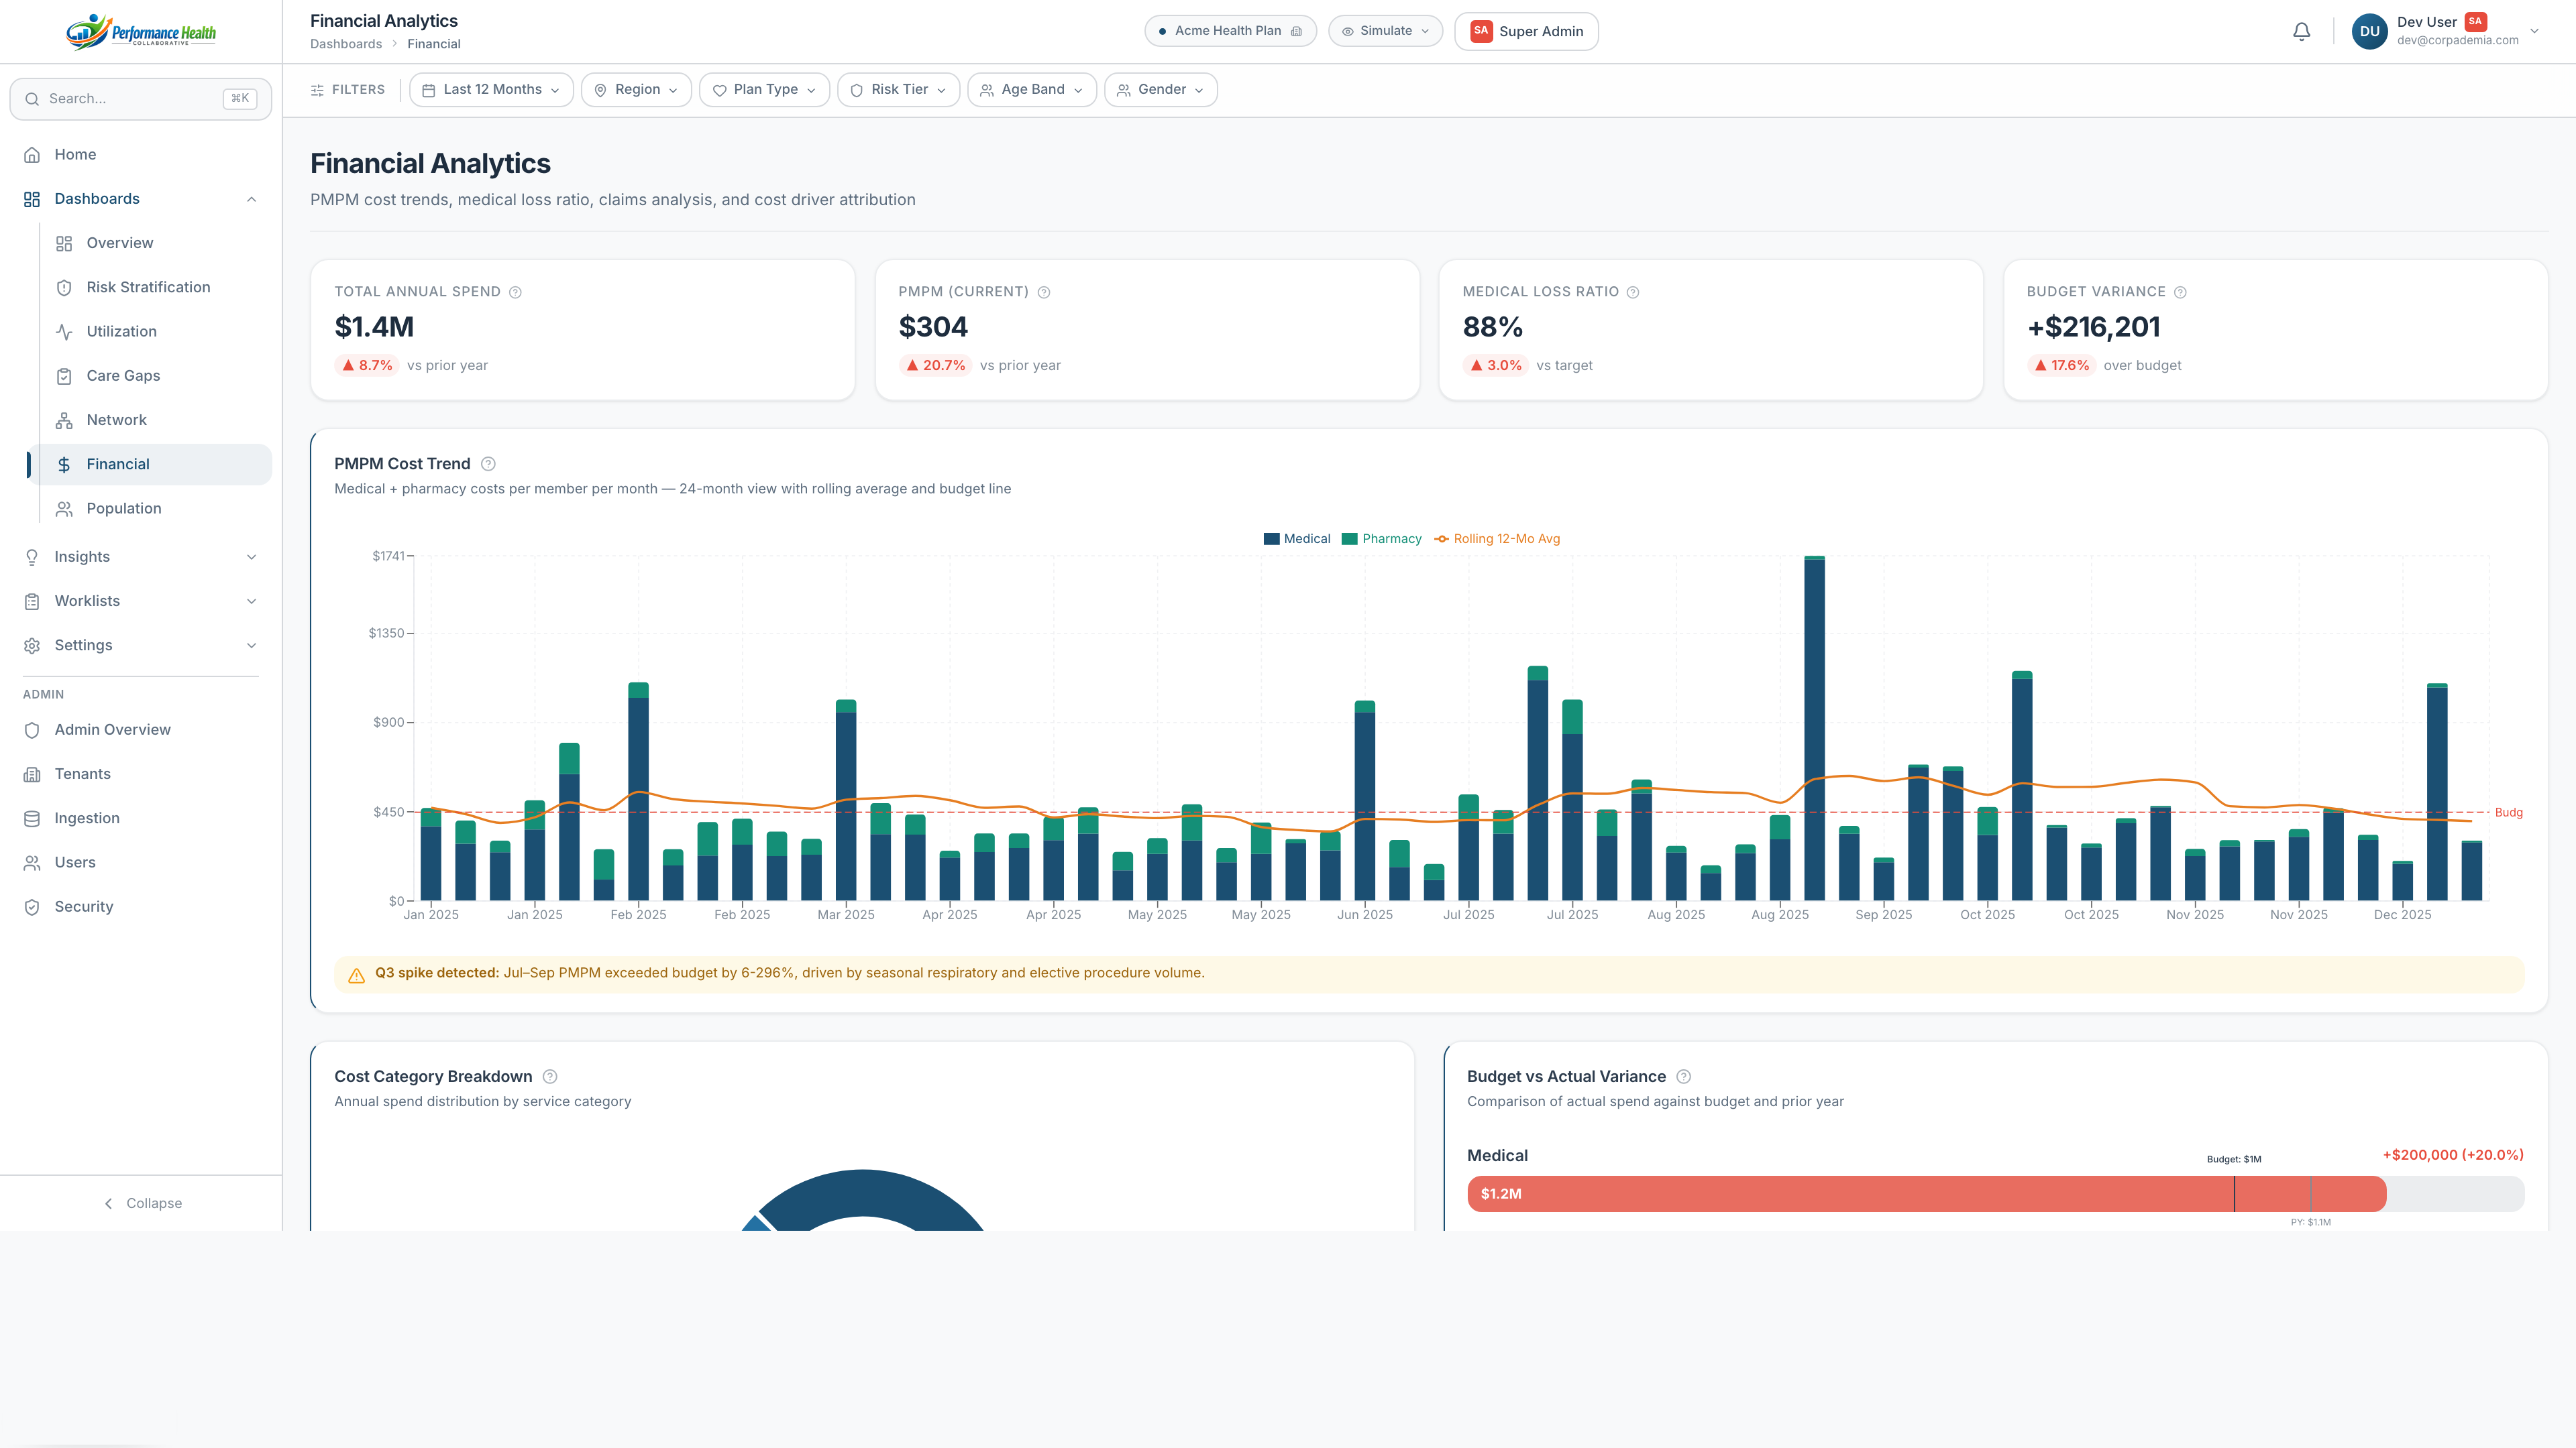Click the Ingestion database icon
2576x1448 pixels.
pos(32,819)
